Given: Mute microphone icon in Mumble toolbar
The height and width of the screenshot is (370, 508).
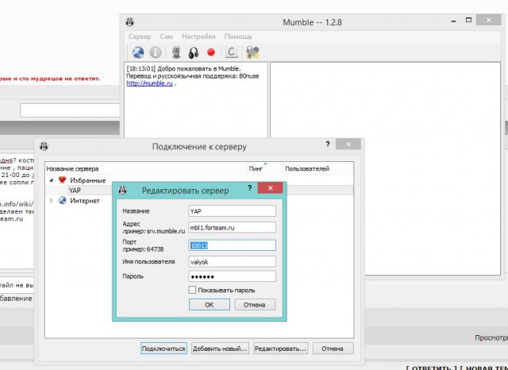Looking at the screenshot, I should pos(176,52).
